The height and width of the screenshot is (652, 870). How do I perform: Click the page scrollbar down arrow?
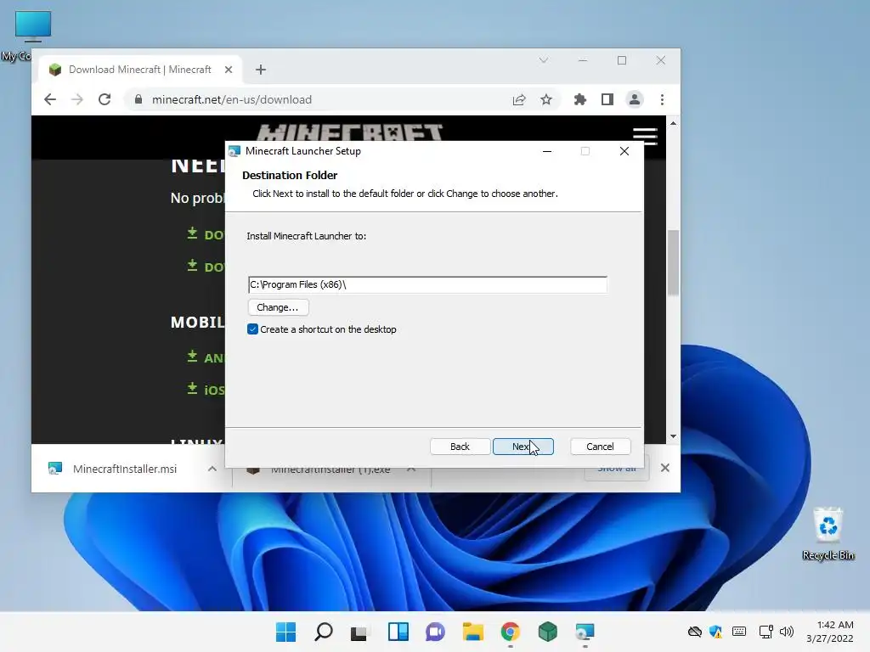click(673, 436)
